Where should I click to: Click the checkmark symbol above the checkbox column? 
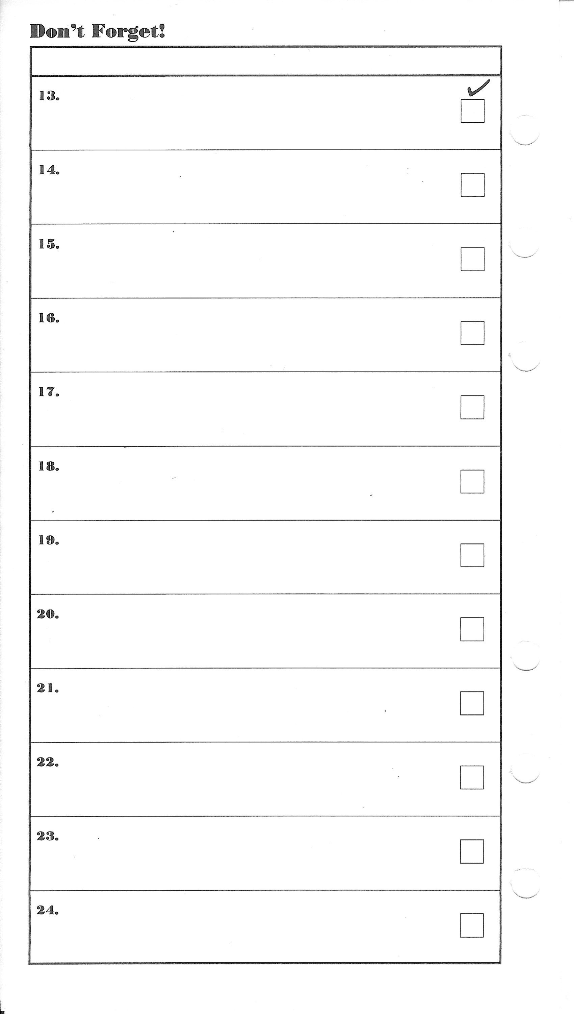(x=478, y=88)
